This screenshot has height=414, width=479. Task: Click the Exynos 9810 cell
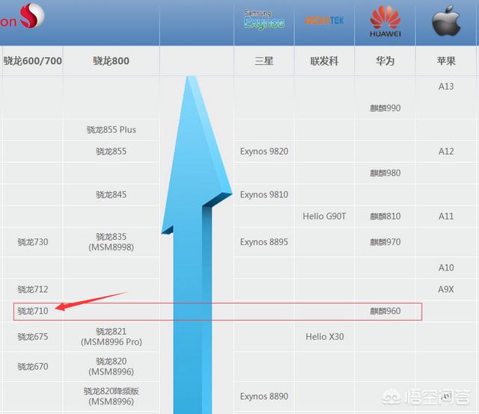[264, 194]
